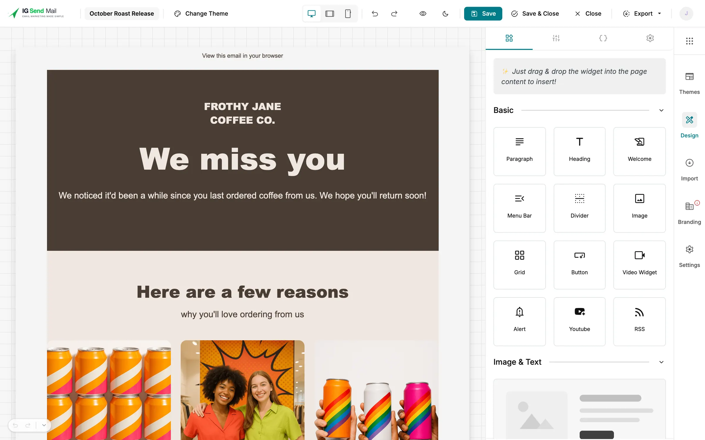The width and height of the screenshot is (705, 440).
Task: Select the two smiling women image
Action: pos(242,390)
